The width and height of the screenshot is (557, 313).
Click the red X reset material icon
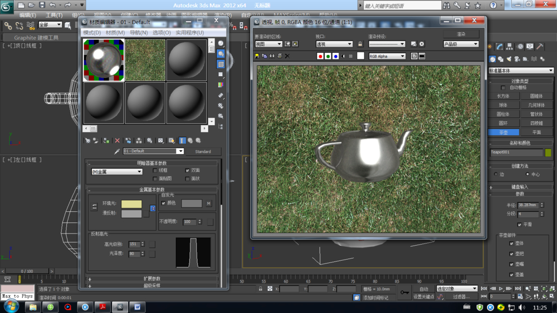[x=117, y=141]
